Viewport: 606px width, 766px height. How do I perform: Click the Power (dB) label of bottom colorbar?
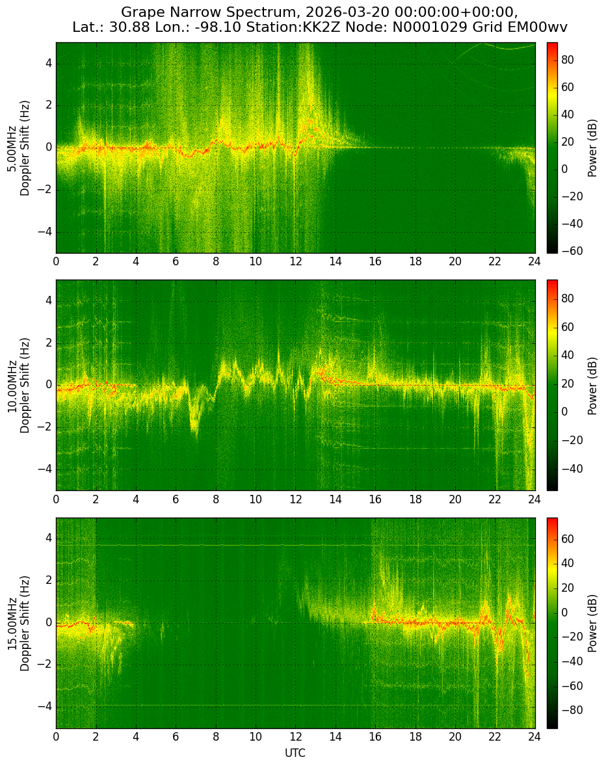click(592, 623)
